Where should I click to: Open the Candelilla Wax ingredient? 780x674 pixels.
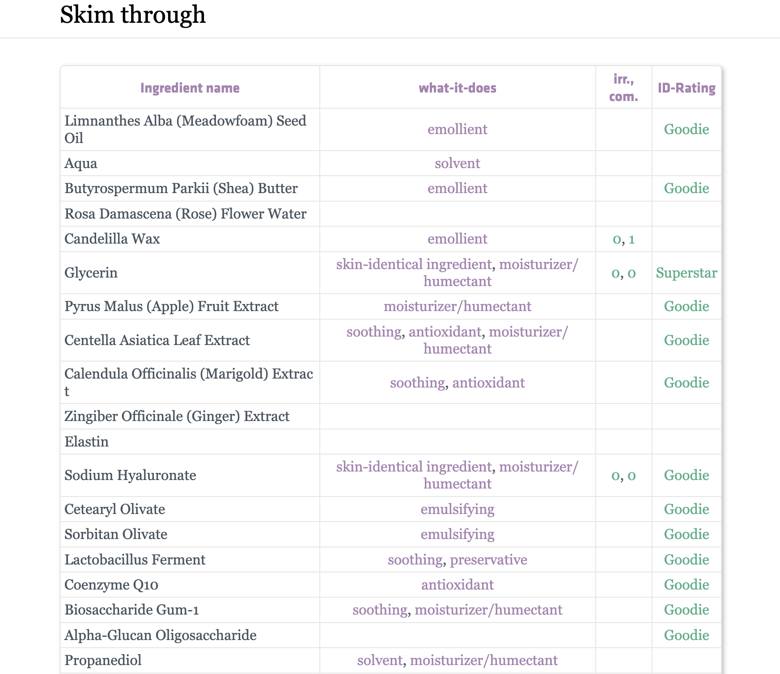coord(112,239)
